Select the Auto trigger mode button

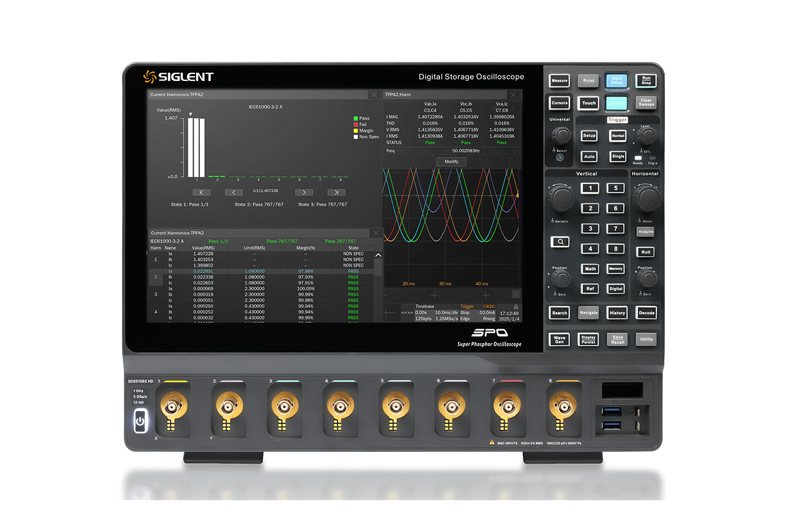[589, 157]
